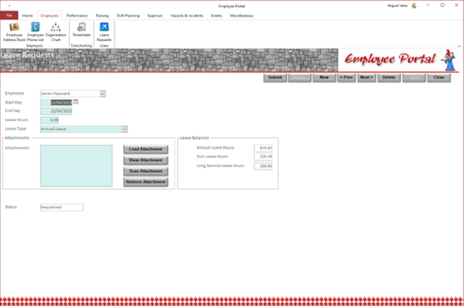The width and height of the screenshot is (464, 306).
Task: Click the user account avatar icon
Action: click(414, 6)
